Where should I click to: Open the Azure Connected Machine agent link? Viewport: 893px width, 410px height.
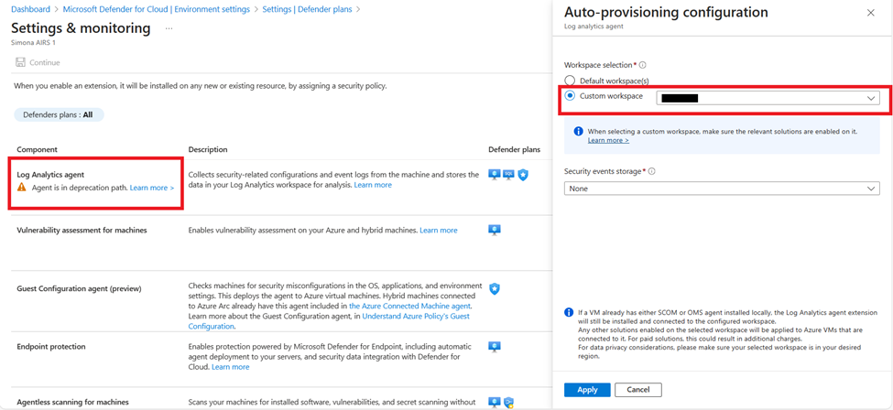tap(409, 306)
